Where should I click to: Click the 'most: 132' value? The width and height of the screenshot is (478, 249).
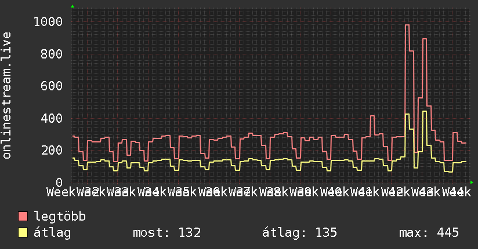(166, 233)
